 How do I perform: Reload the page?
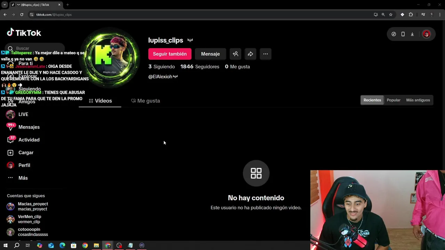click(22, 15)
